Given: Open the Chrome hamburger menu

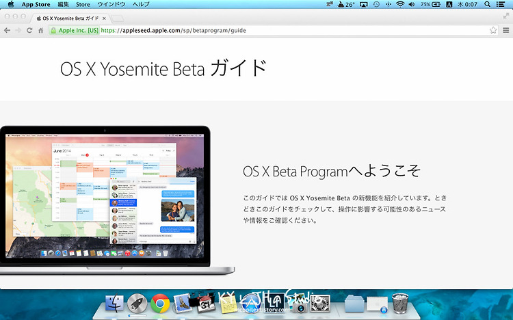Looking at the screenshot, I should click(x=505, y=31).
